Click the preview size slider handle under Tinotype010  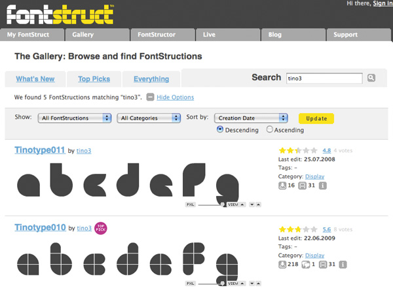[223, 284]
